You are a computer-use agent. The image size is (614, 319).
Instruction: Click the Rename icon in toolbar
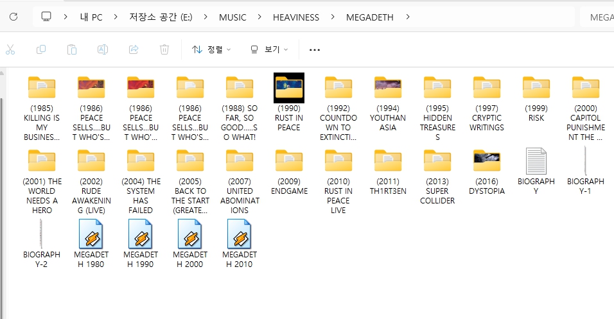pos(103,49)
